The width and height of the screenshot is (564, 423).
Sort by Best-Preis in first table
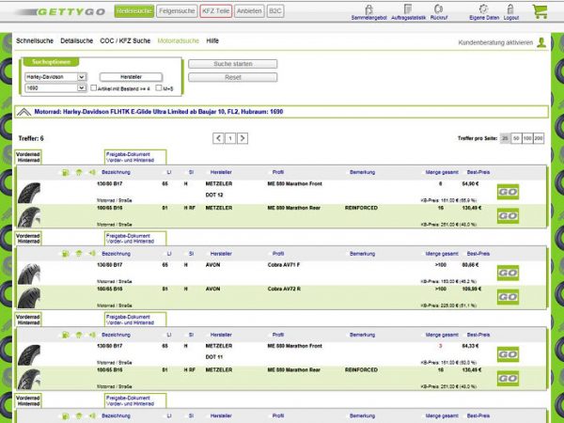click(x=478, y=172)
